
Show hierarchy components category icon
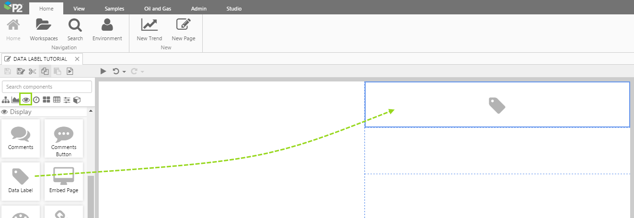point(6,100)
